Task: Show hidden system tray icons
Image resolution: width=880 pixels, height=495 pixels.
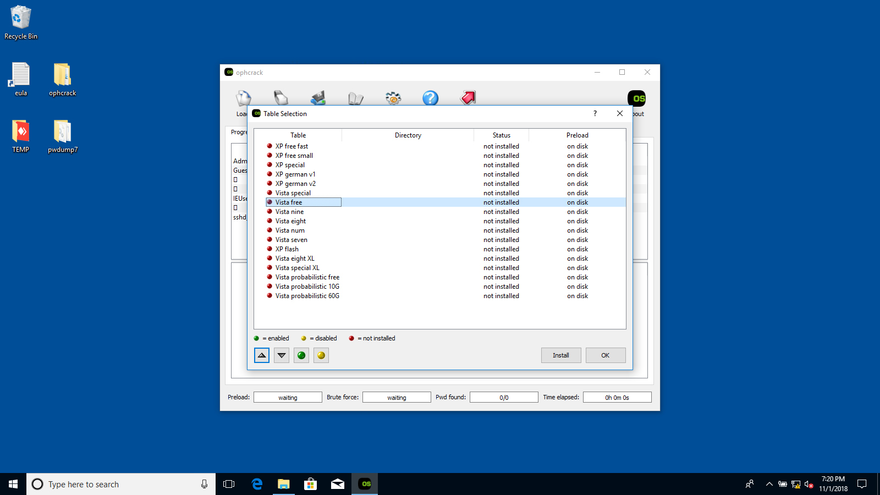Action: pyautogui.click(x=769, y=484)
